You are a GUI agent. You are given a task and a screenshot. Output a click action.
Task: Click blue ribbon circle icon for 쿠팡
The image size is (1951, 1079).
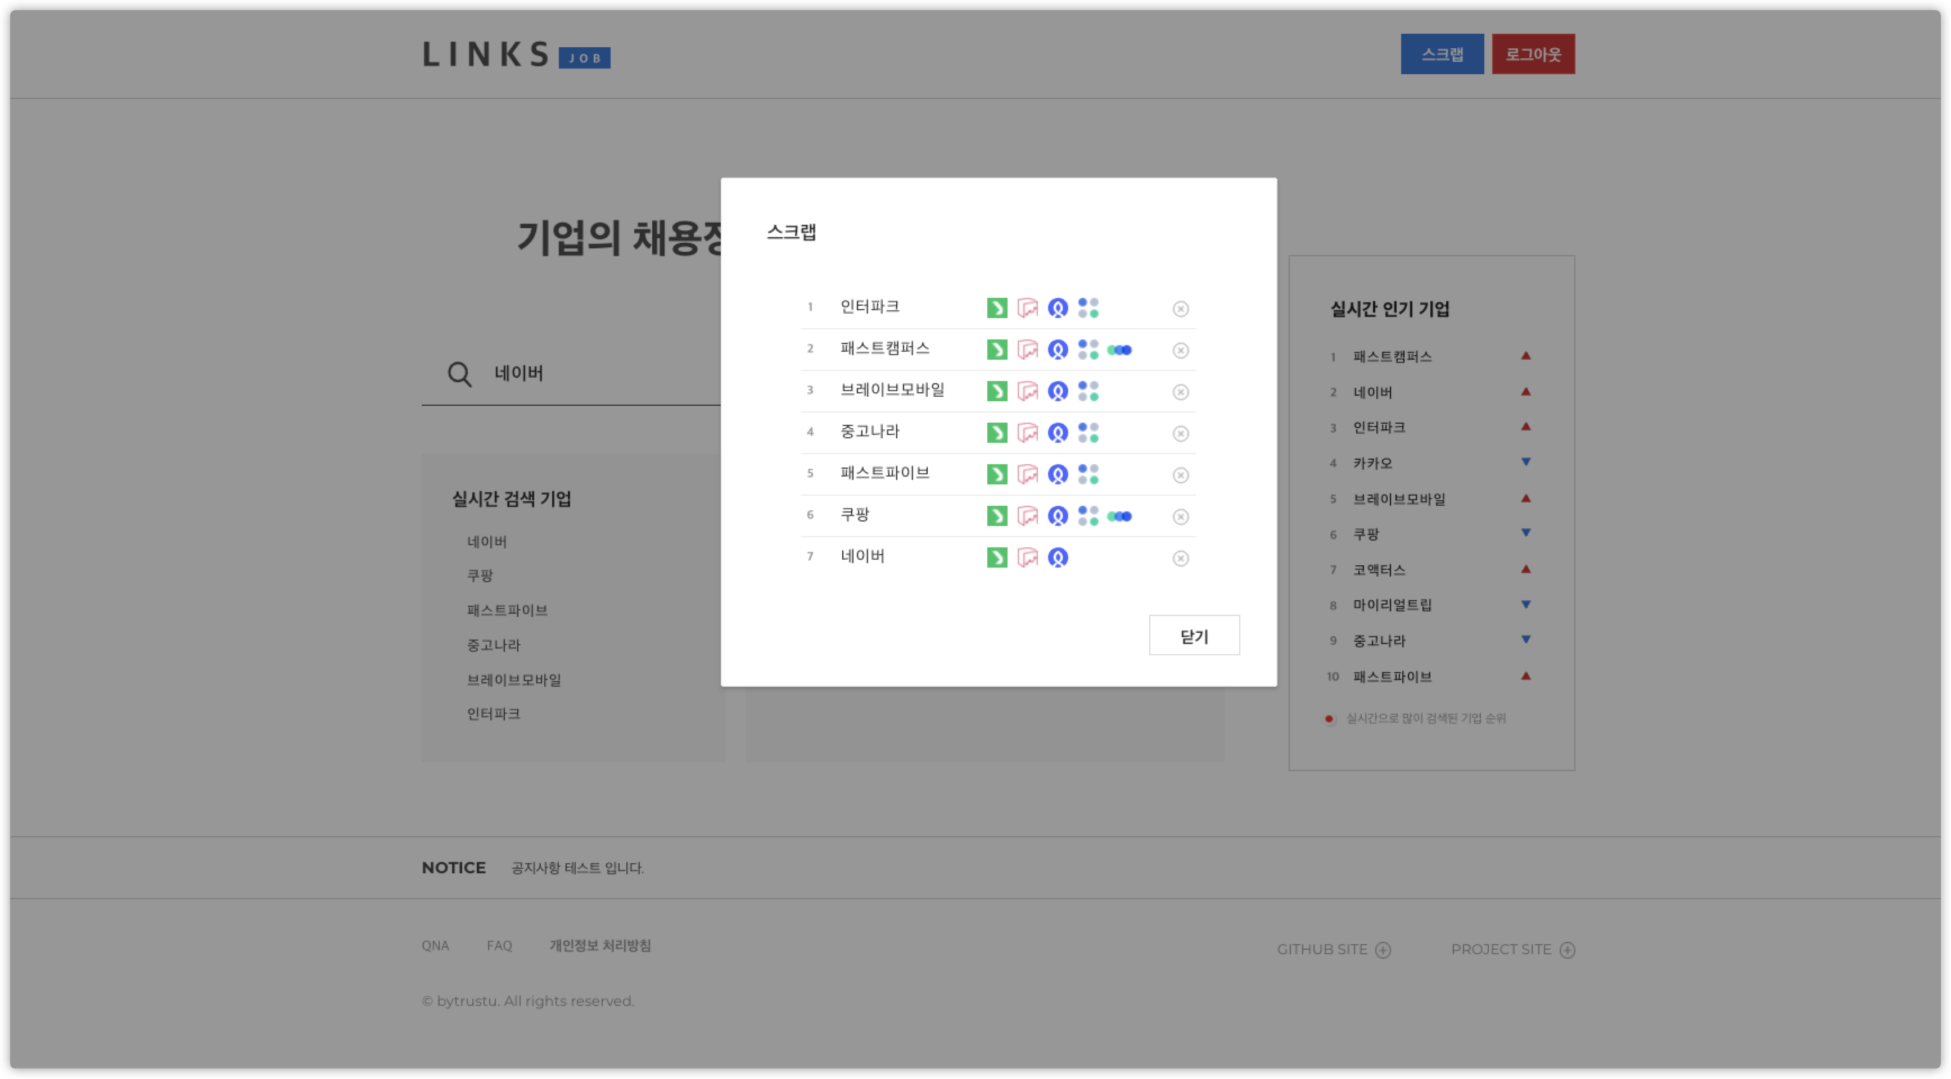click(1057, 516)
